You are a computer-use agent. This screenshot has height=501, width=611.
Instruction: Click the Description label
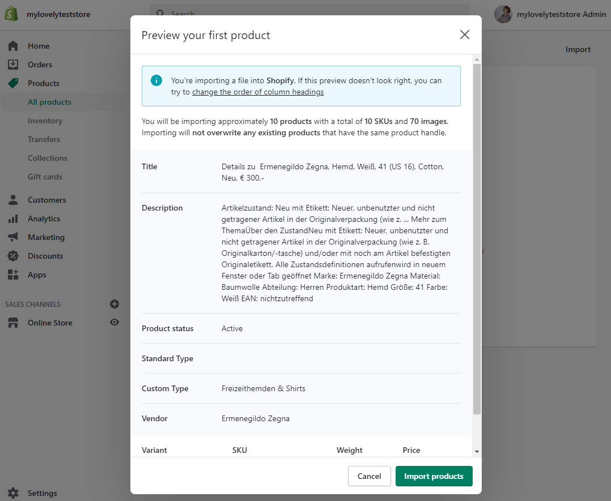(162, 208)
